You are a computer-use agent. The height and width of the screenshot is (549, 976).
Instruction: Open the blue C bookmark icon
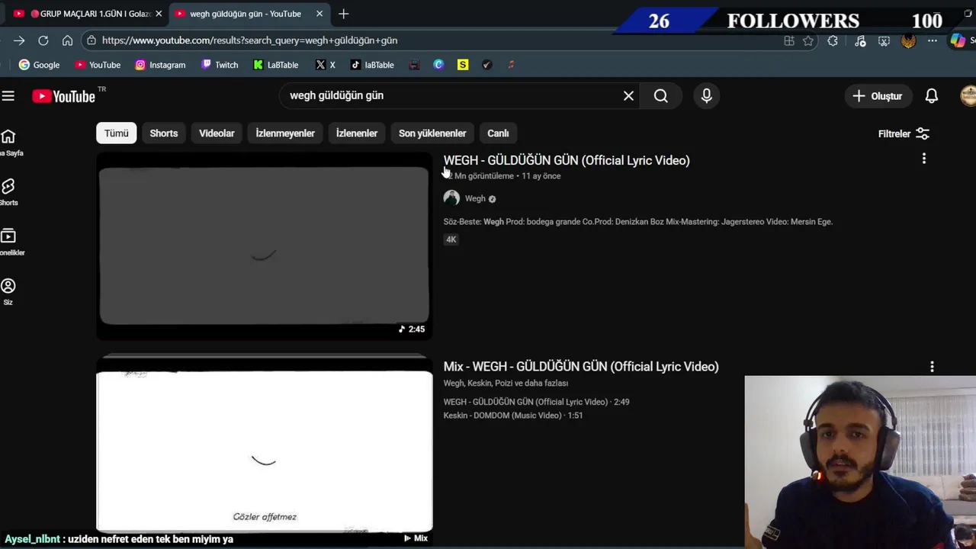[x=438, y=65]
